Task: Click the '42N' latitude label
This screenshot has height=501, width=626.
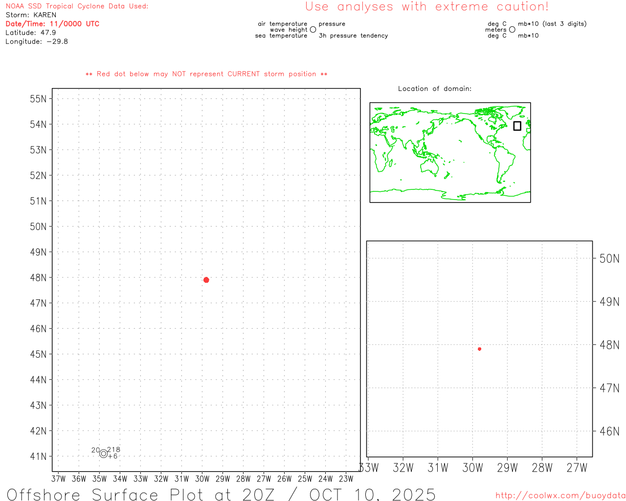Action: (x=39, y=431)
